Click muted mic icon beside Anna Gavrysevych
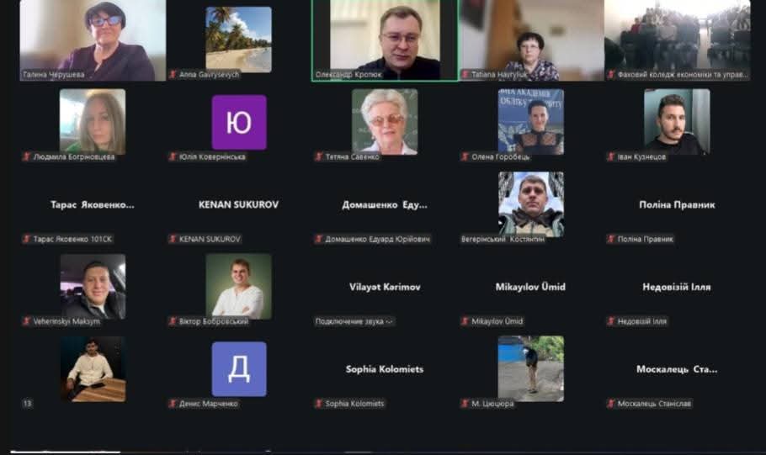Image resolution: width=766 pixels, height=455 pixels. pyautogui.click(x=173, y=75)
